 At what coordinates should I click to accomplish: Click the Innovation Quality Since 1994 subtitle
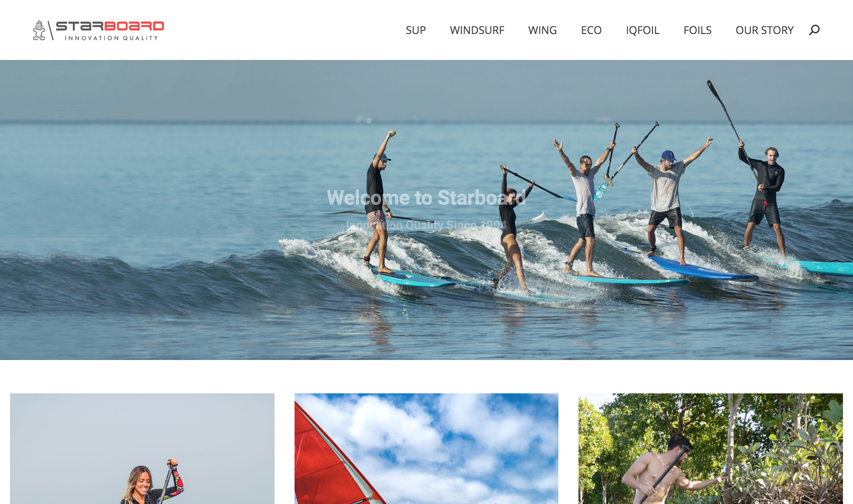[426, 225]
